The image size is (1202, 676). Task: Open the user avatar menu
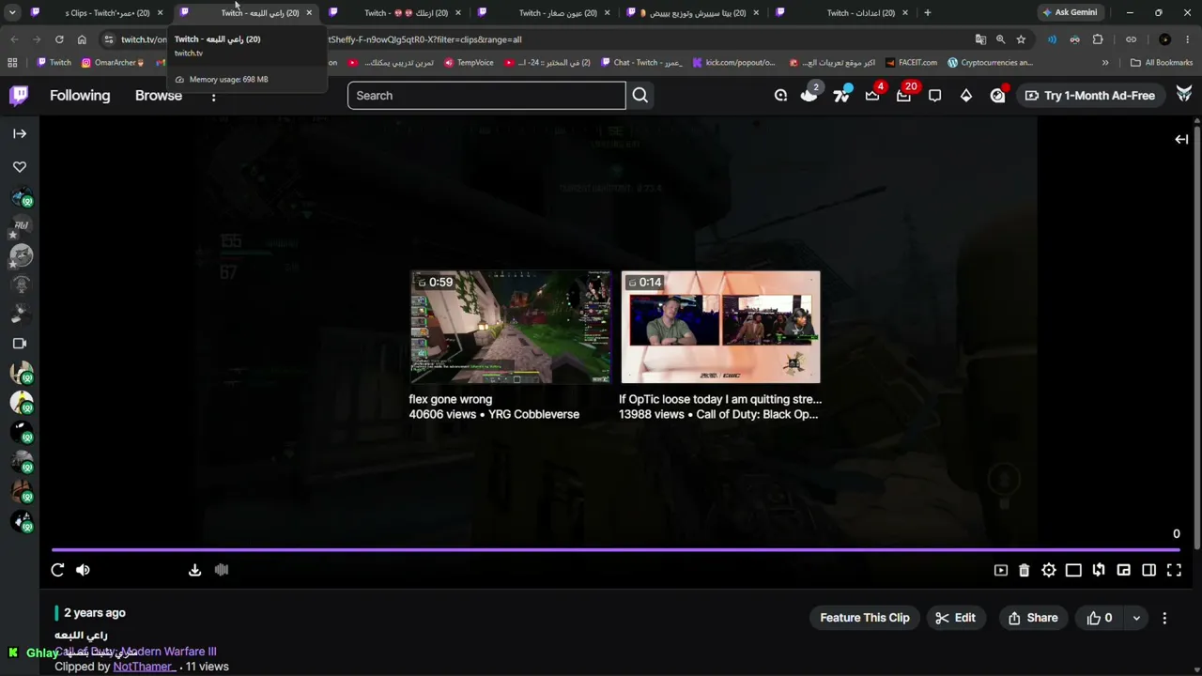(1184, 95)
